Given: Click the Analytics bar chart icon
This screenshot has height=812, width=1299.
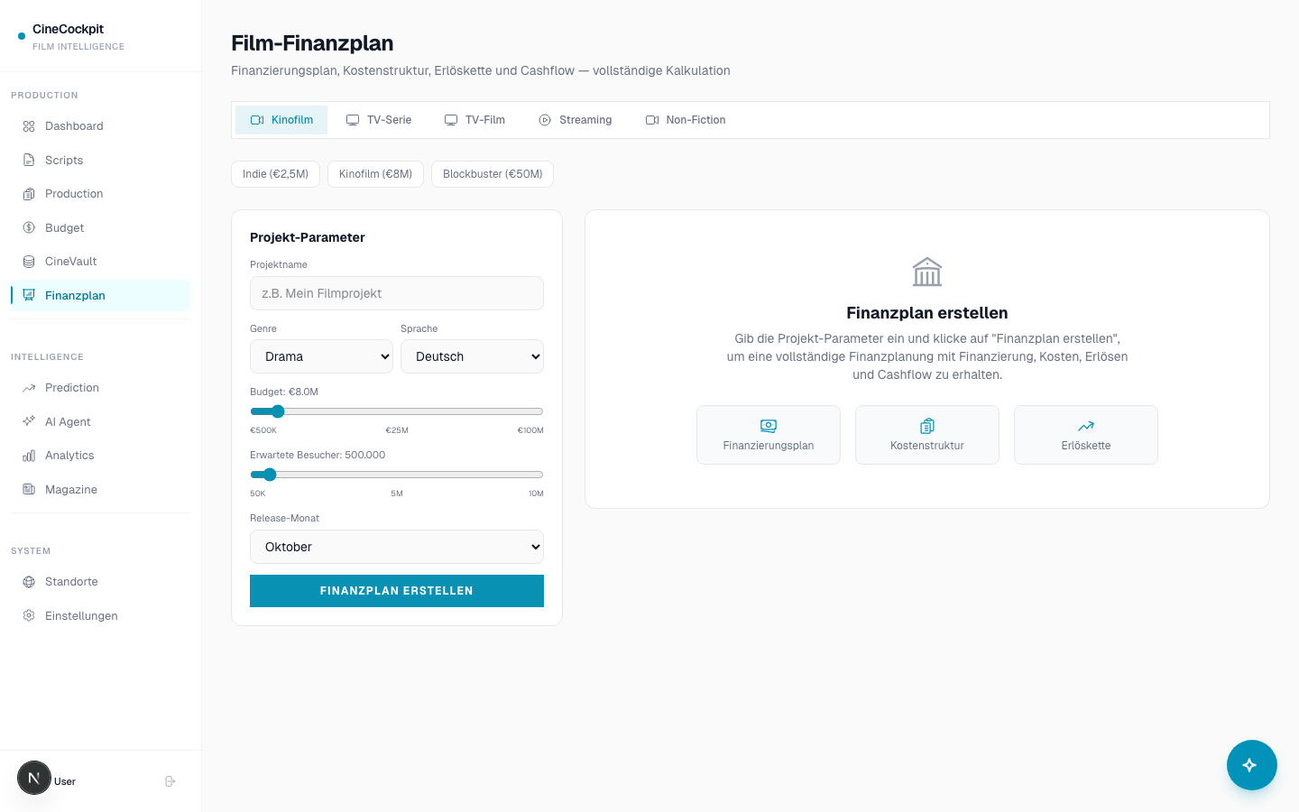Looking at the screenshot, I should click(29, 456).
